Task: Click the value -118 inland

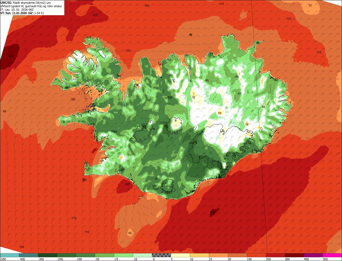Action: (x=169, y=97)
